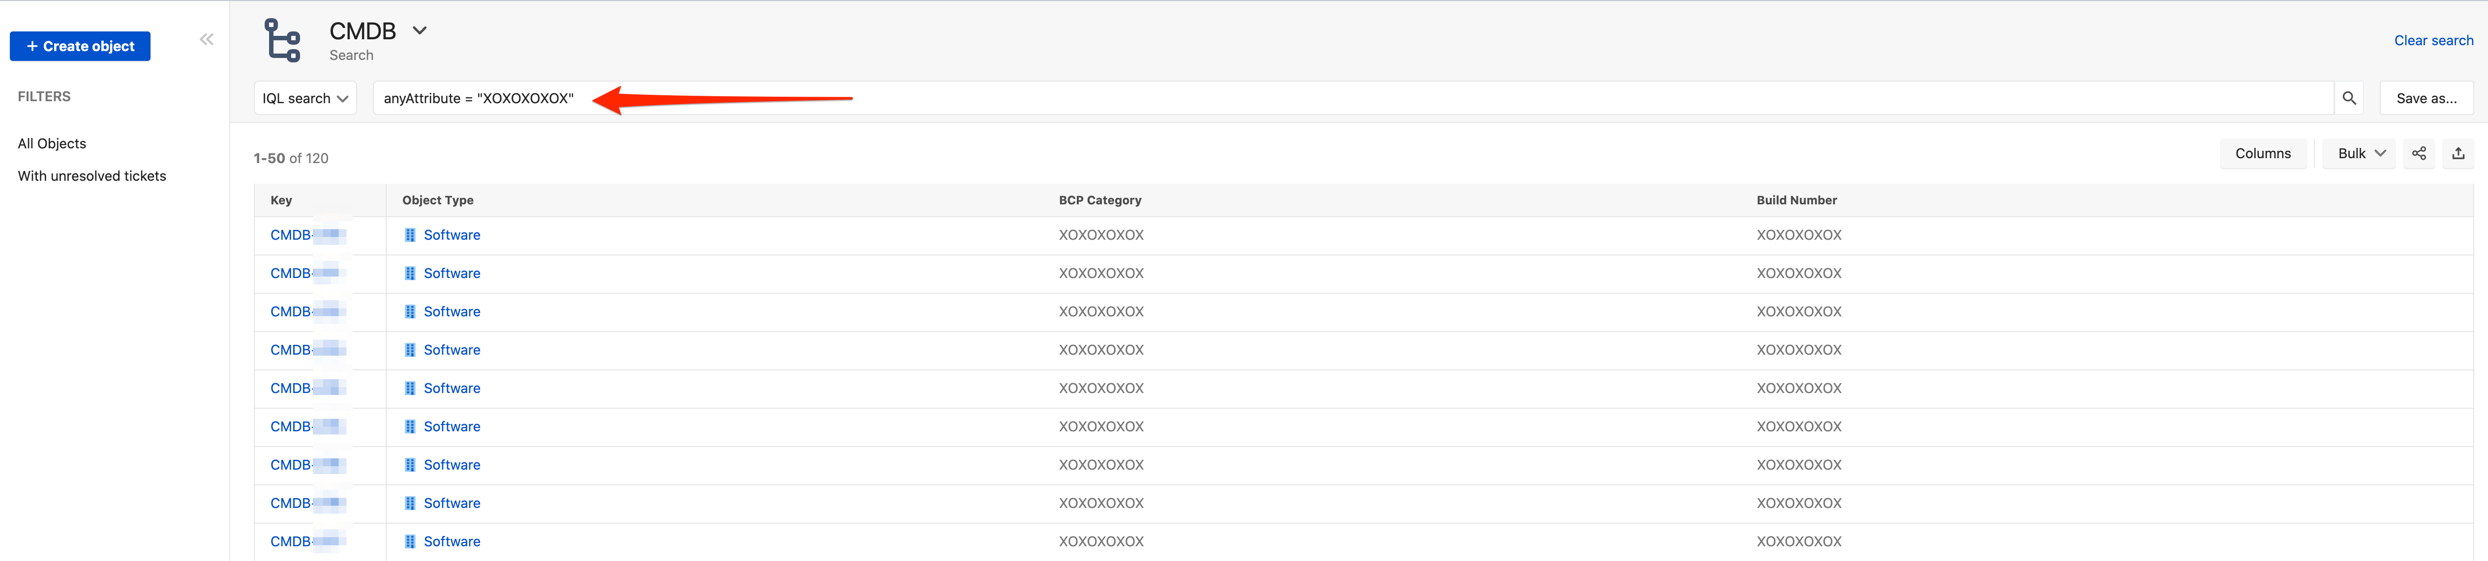2488x561 pixels.
Task: Open the IQL search mode dropdown
Action: tap(305, 98)
